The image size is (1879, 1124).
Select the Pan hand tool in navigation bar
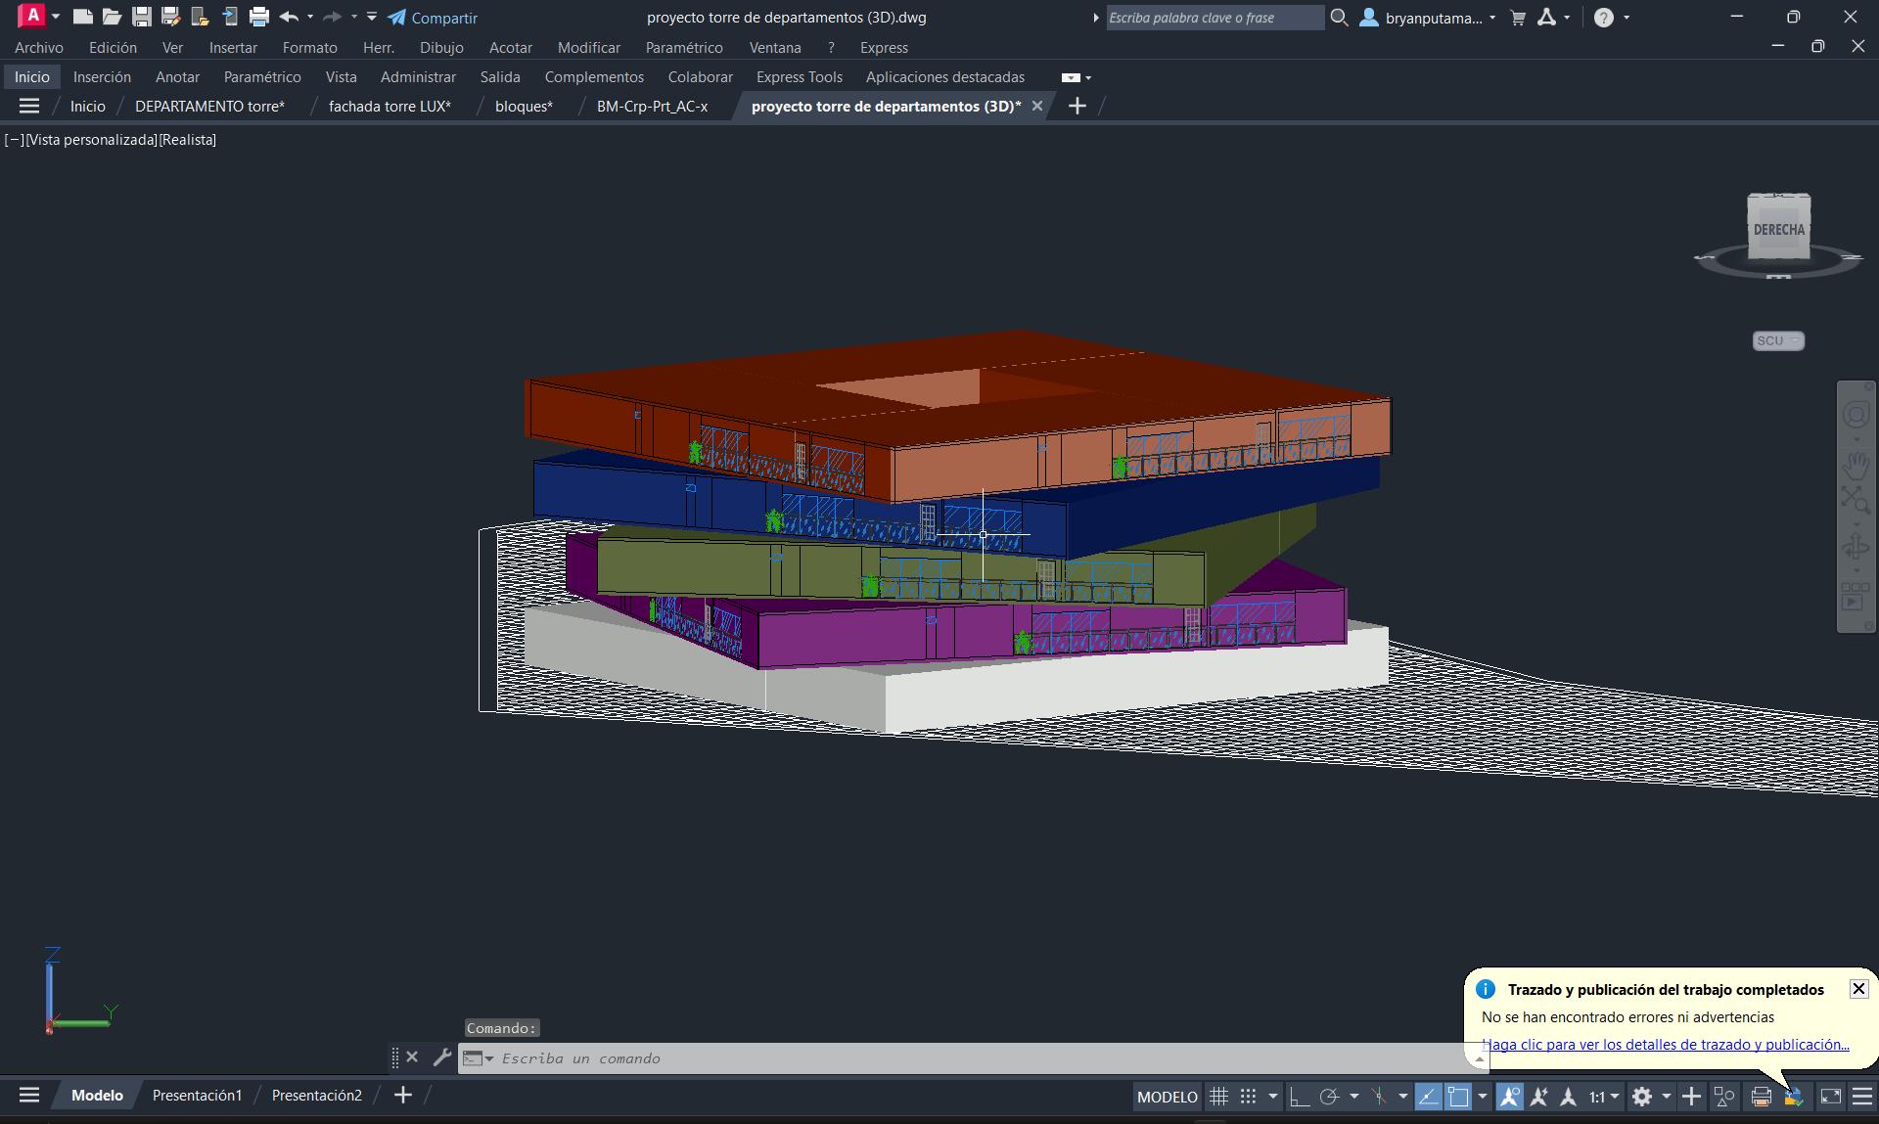1856,465
